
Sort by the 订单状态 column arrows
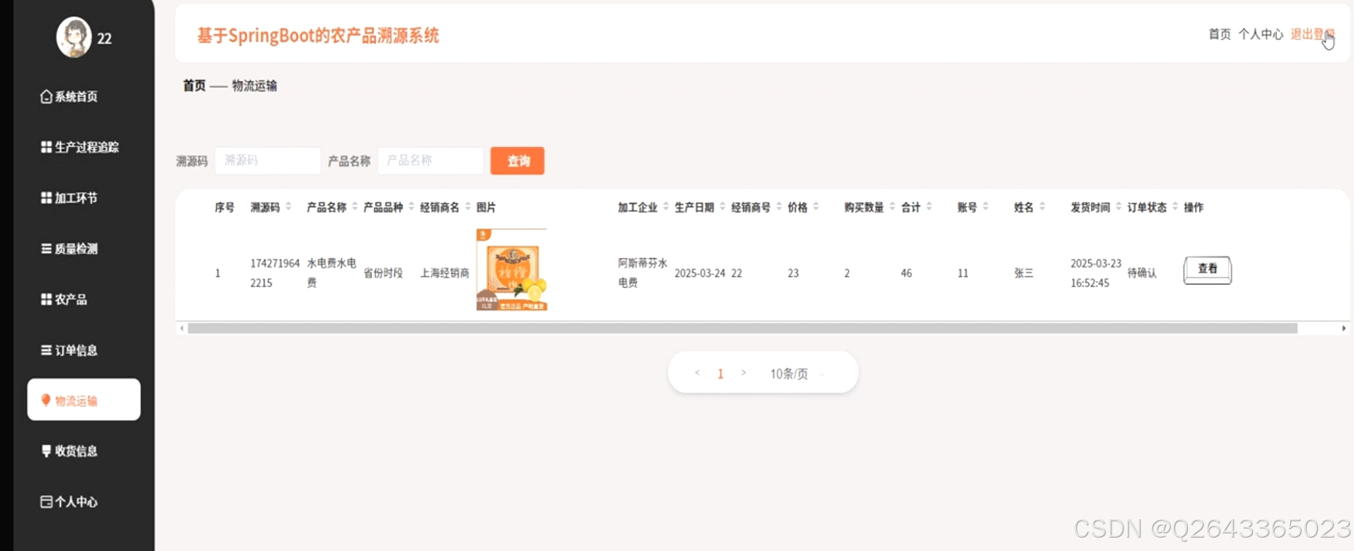point(1175,207)
